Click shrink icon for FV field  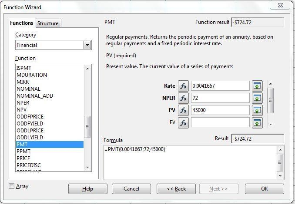click(257, 123)
